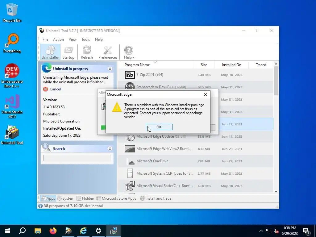316x237 pixels.
Task: Select the Microsoft System CLR Types icon
Action: click(x=130, y=173)
